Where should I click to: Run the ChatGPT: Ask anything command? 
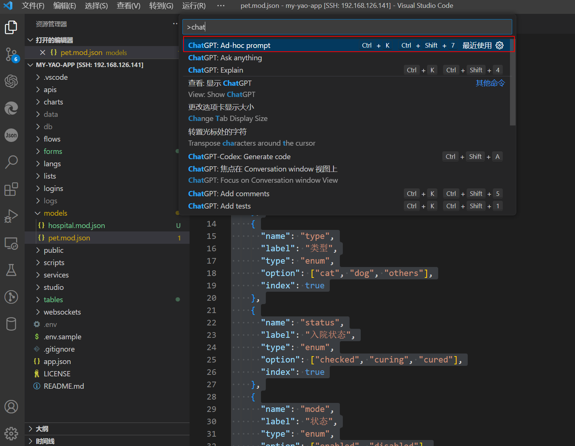225,58
